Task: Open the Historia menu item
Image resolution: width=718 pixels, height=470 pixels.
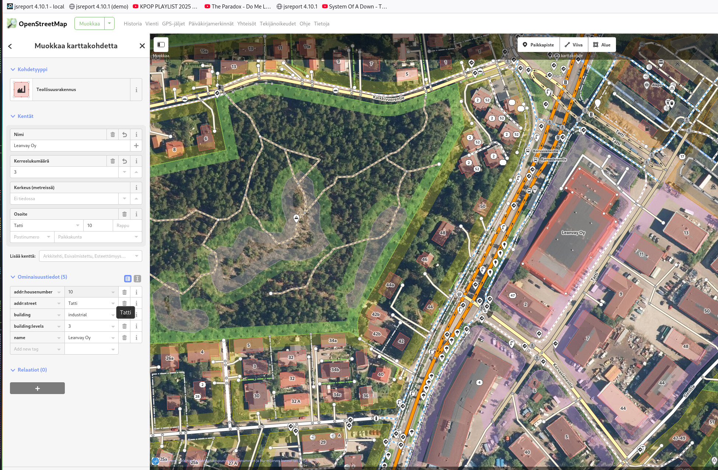Action: coord(133,24)
